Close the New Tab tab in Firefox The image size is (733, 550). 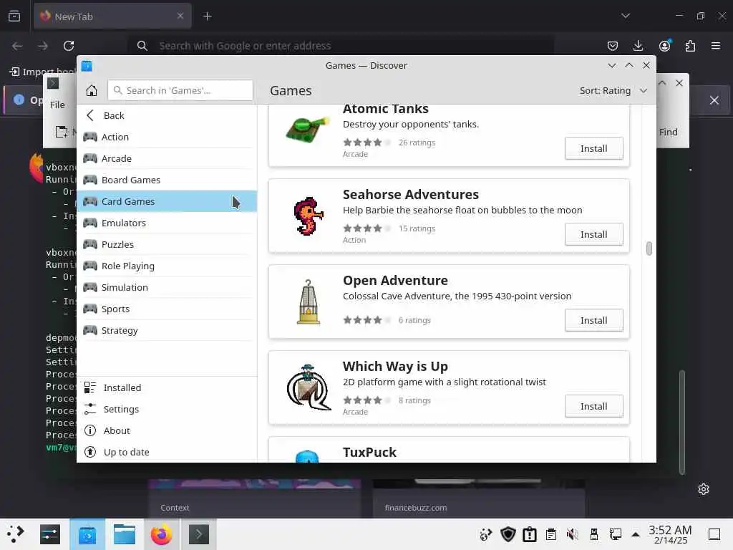180,16
